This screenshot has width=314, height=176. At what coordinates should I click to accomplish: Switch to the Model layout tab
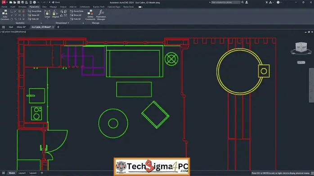(x=12, y=173)
